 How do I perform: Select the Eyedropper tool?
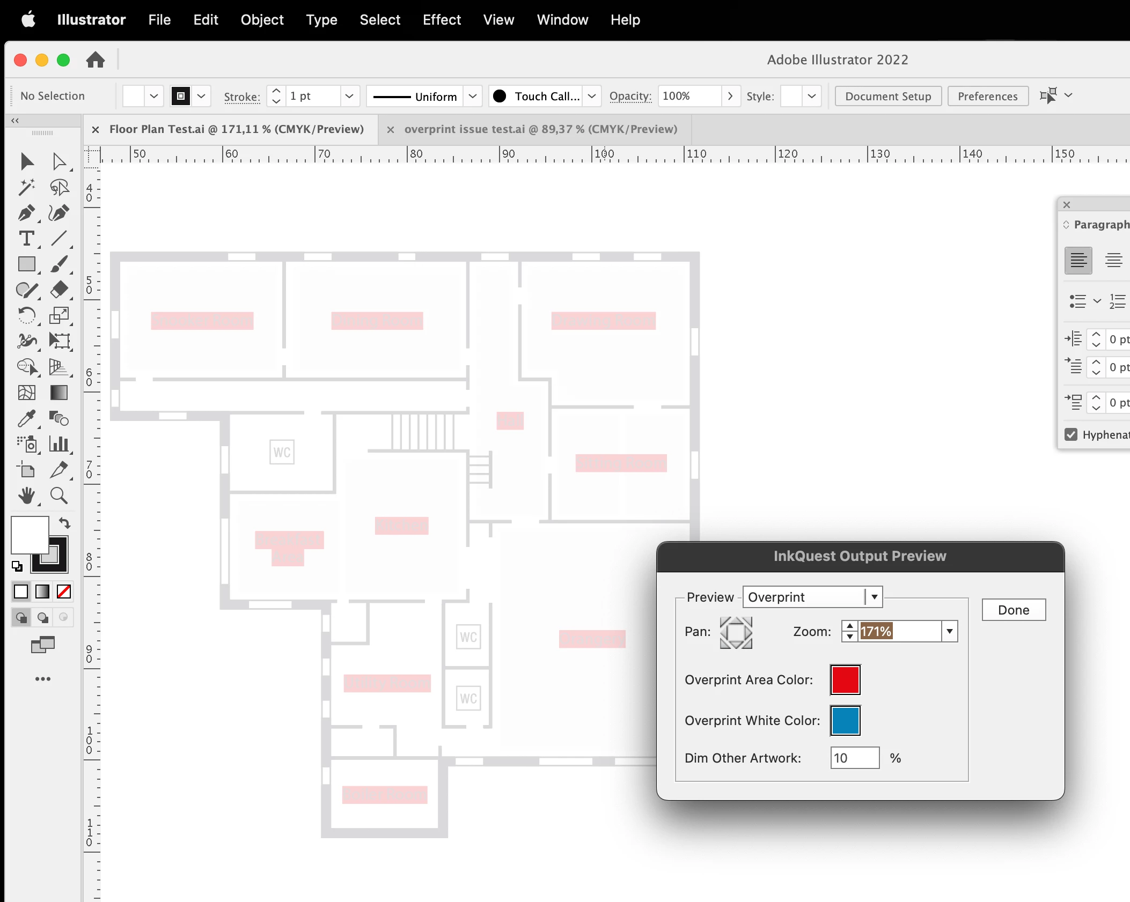tap(26, 419)
